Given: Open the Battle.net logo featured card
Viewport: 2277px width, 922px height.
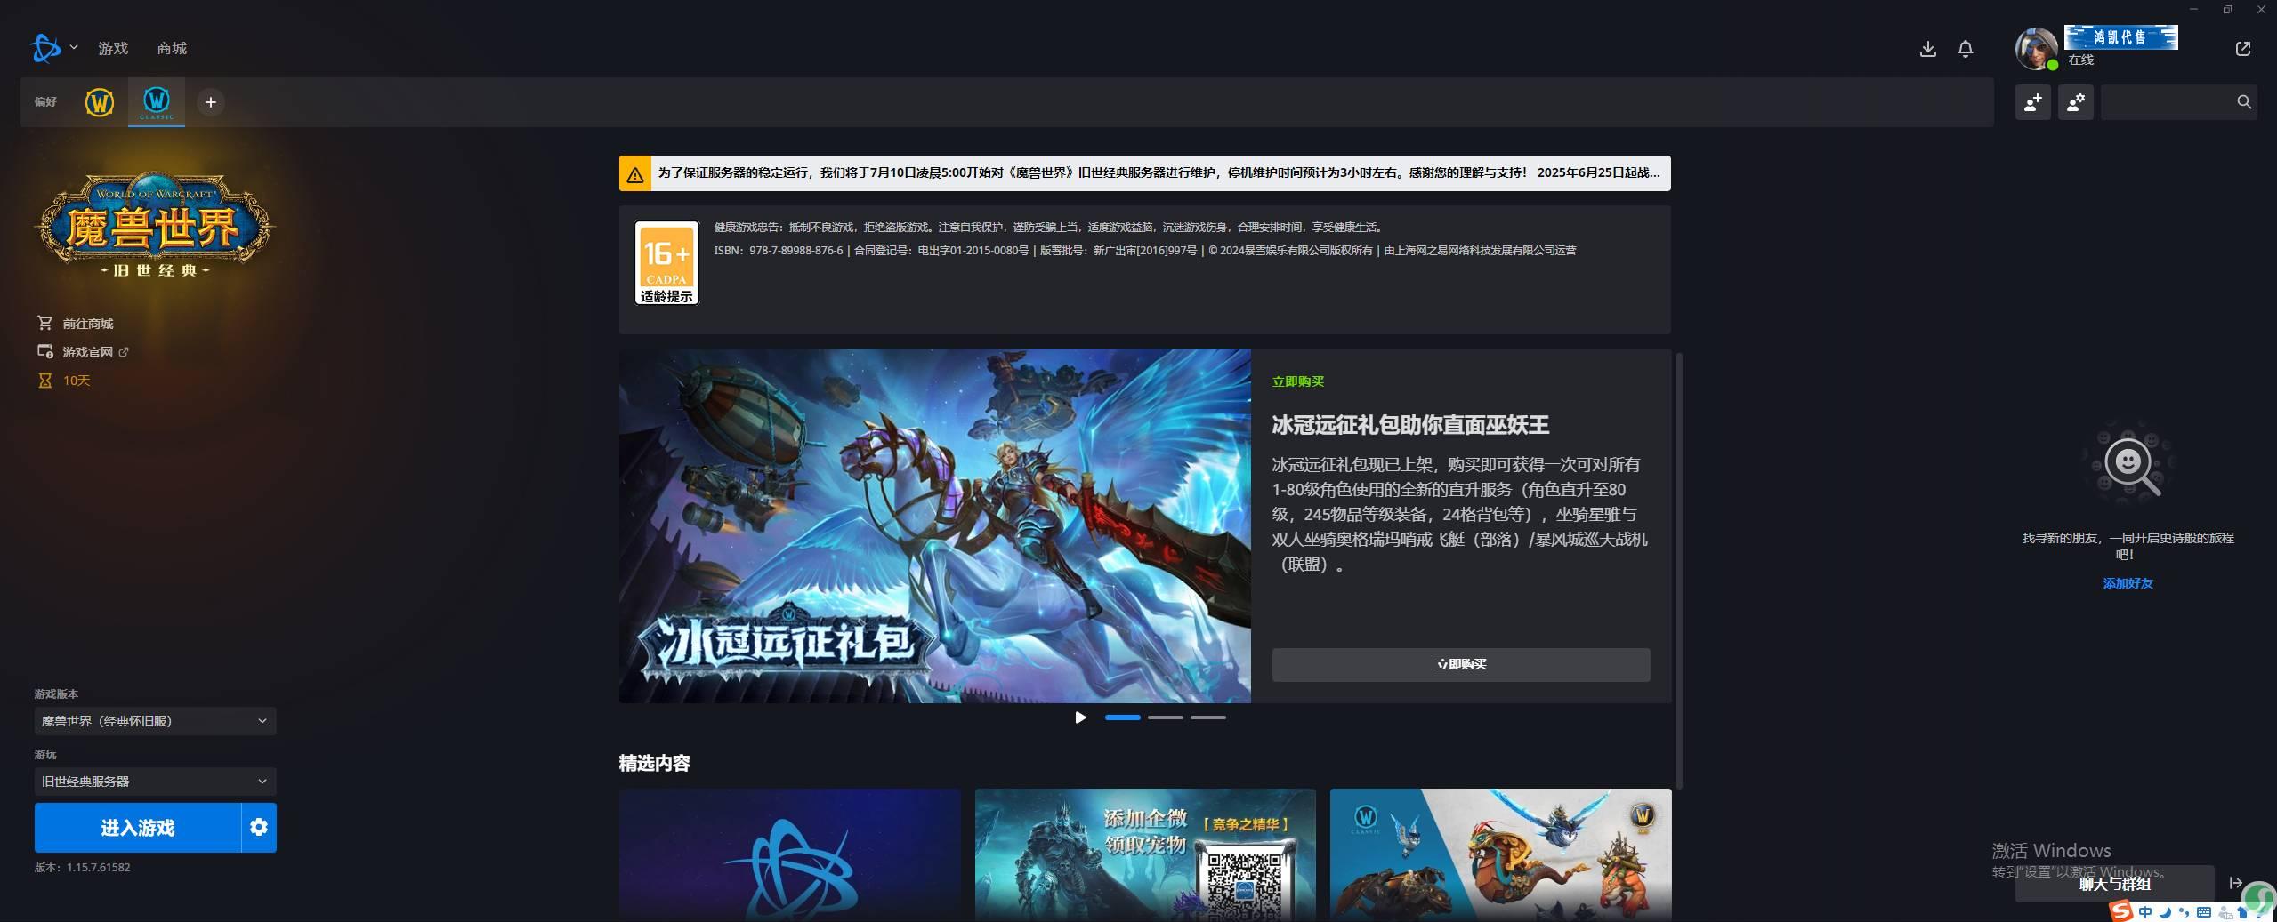Looking at the screenshot, I should click(x=790, y=854).
